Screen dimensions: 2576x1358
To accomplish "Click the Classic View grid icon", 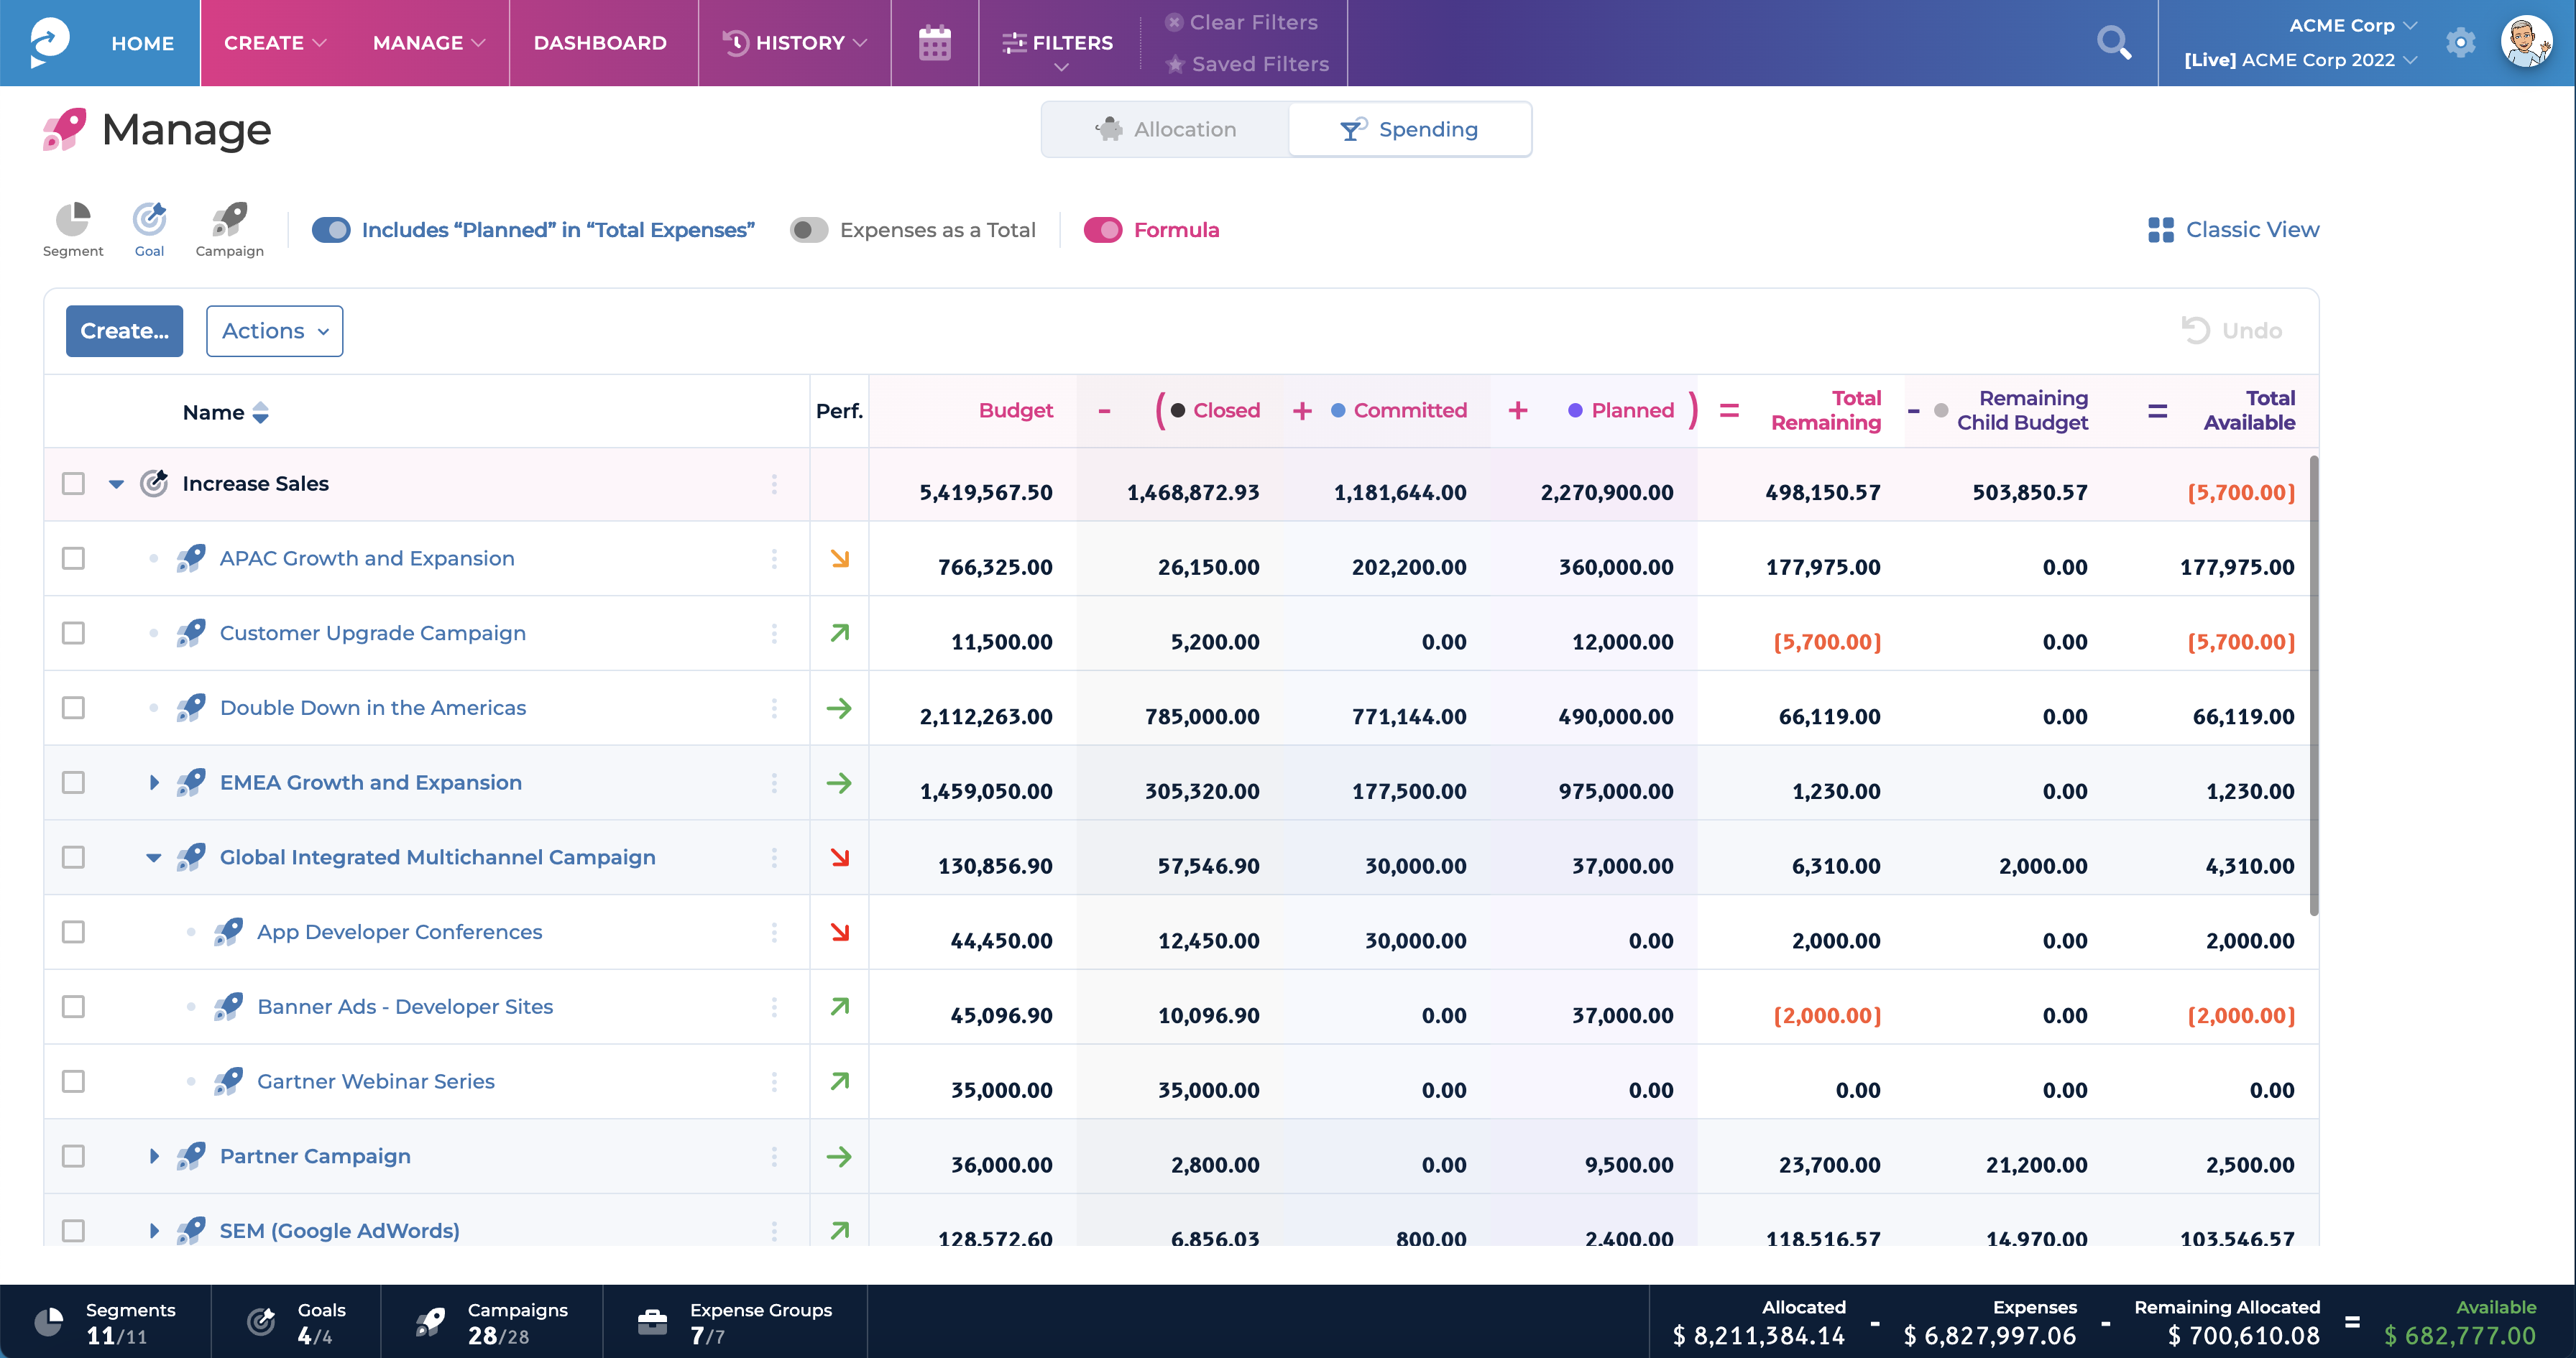I will 2160,230.
